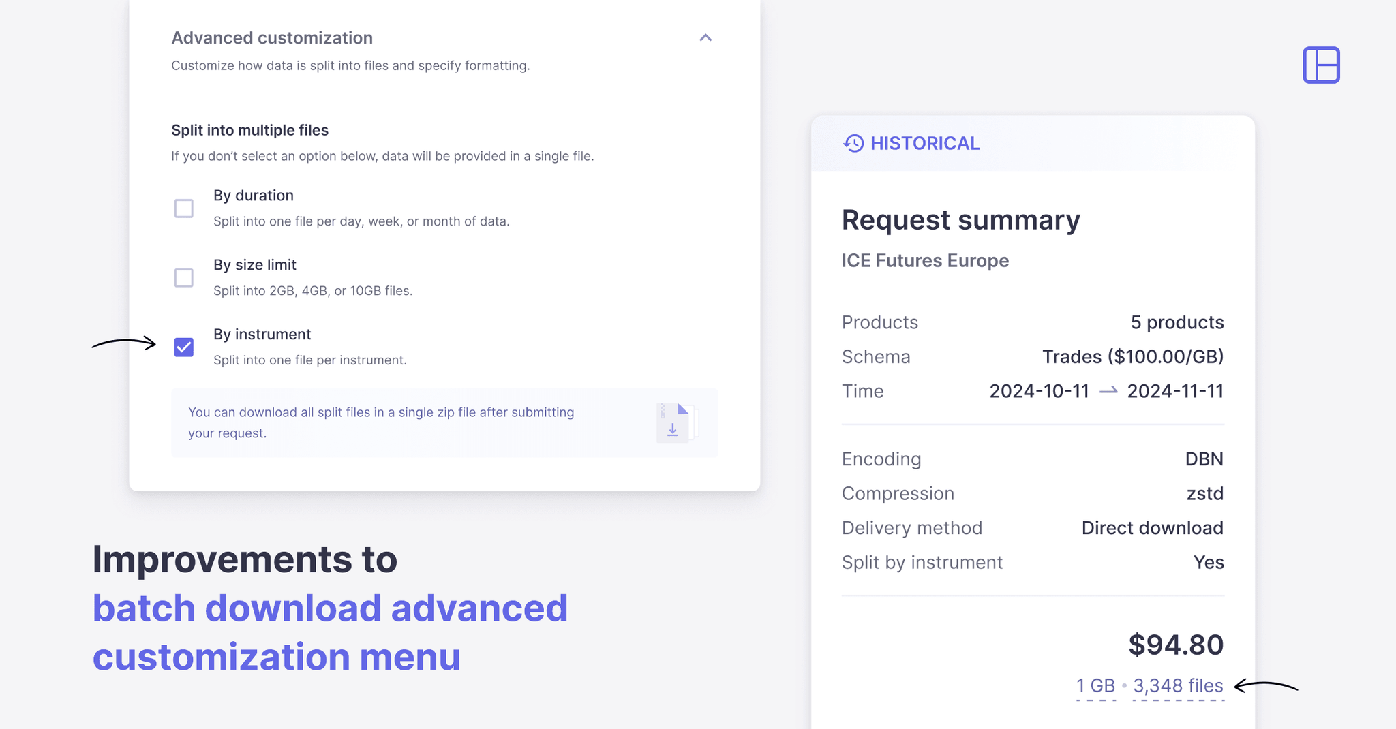Click the Request summary title

click(x=961, y=220)
